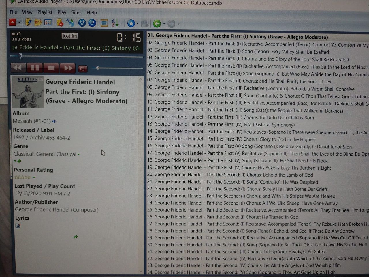This screenshot has height=277, width=369.
Task: Open the Playlist menu
Action: point(45,12)
